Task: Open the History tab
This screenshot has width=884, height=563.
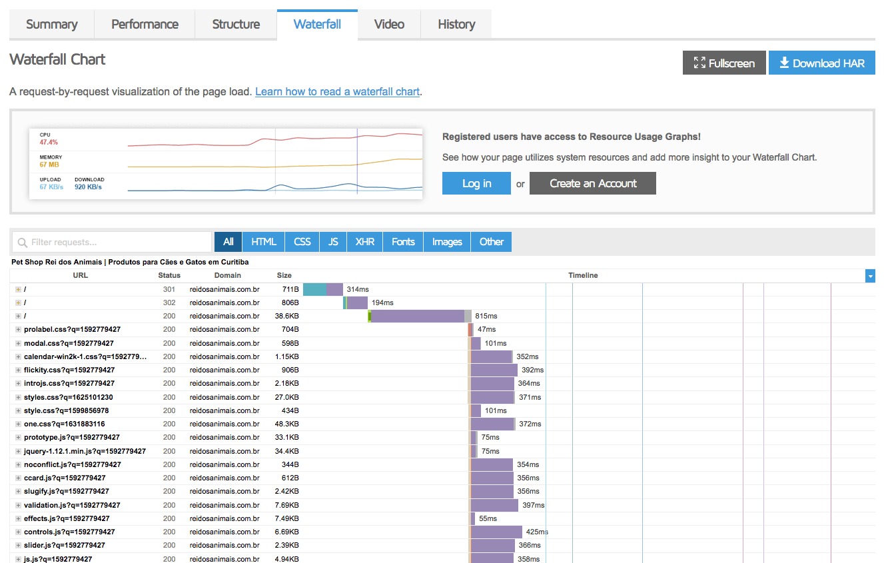Action: tap(456, 25)
